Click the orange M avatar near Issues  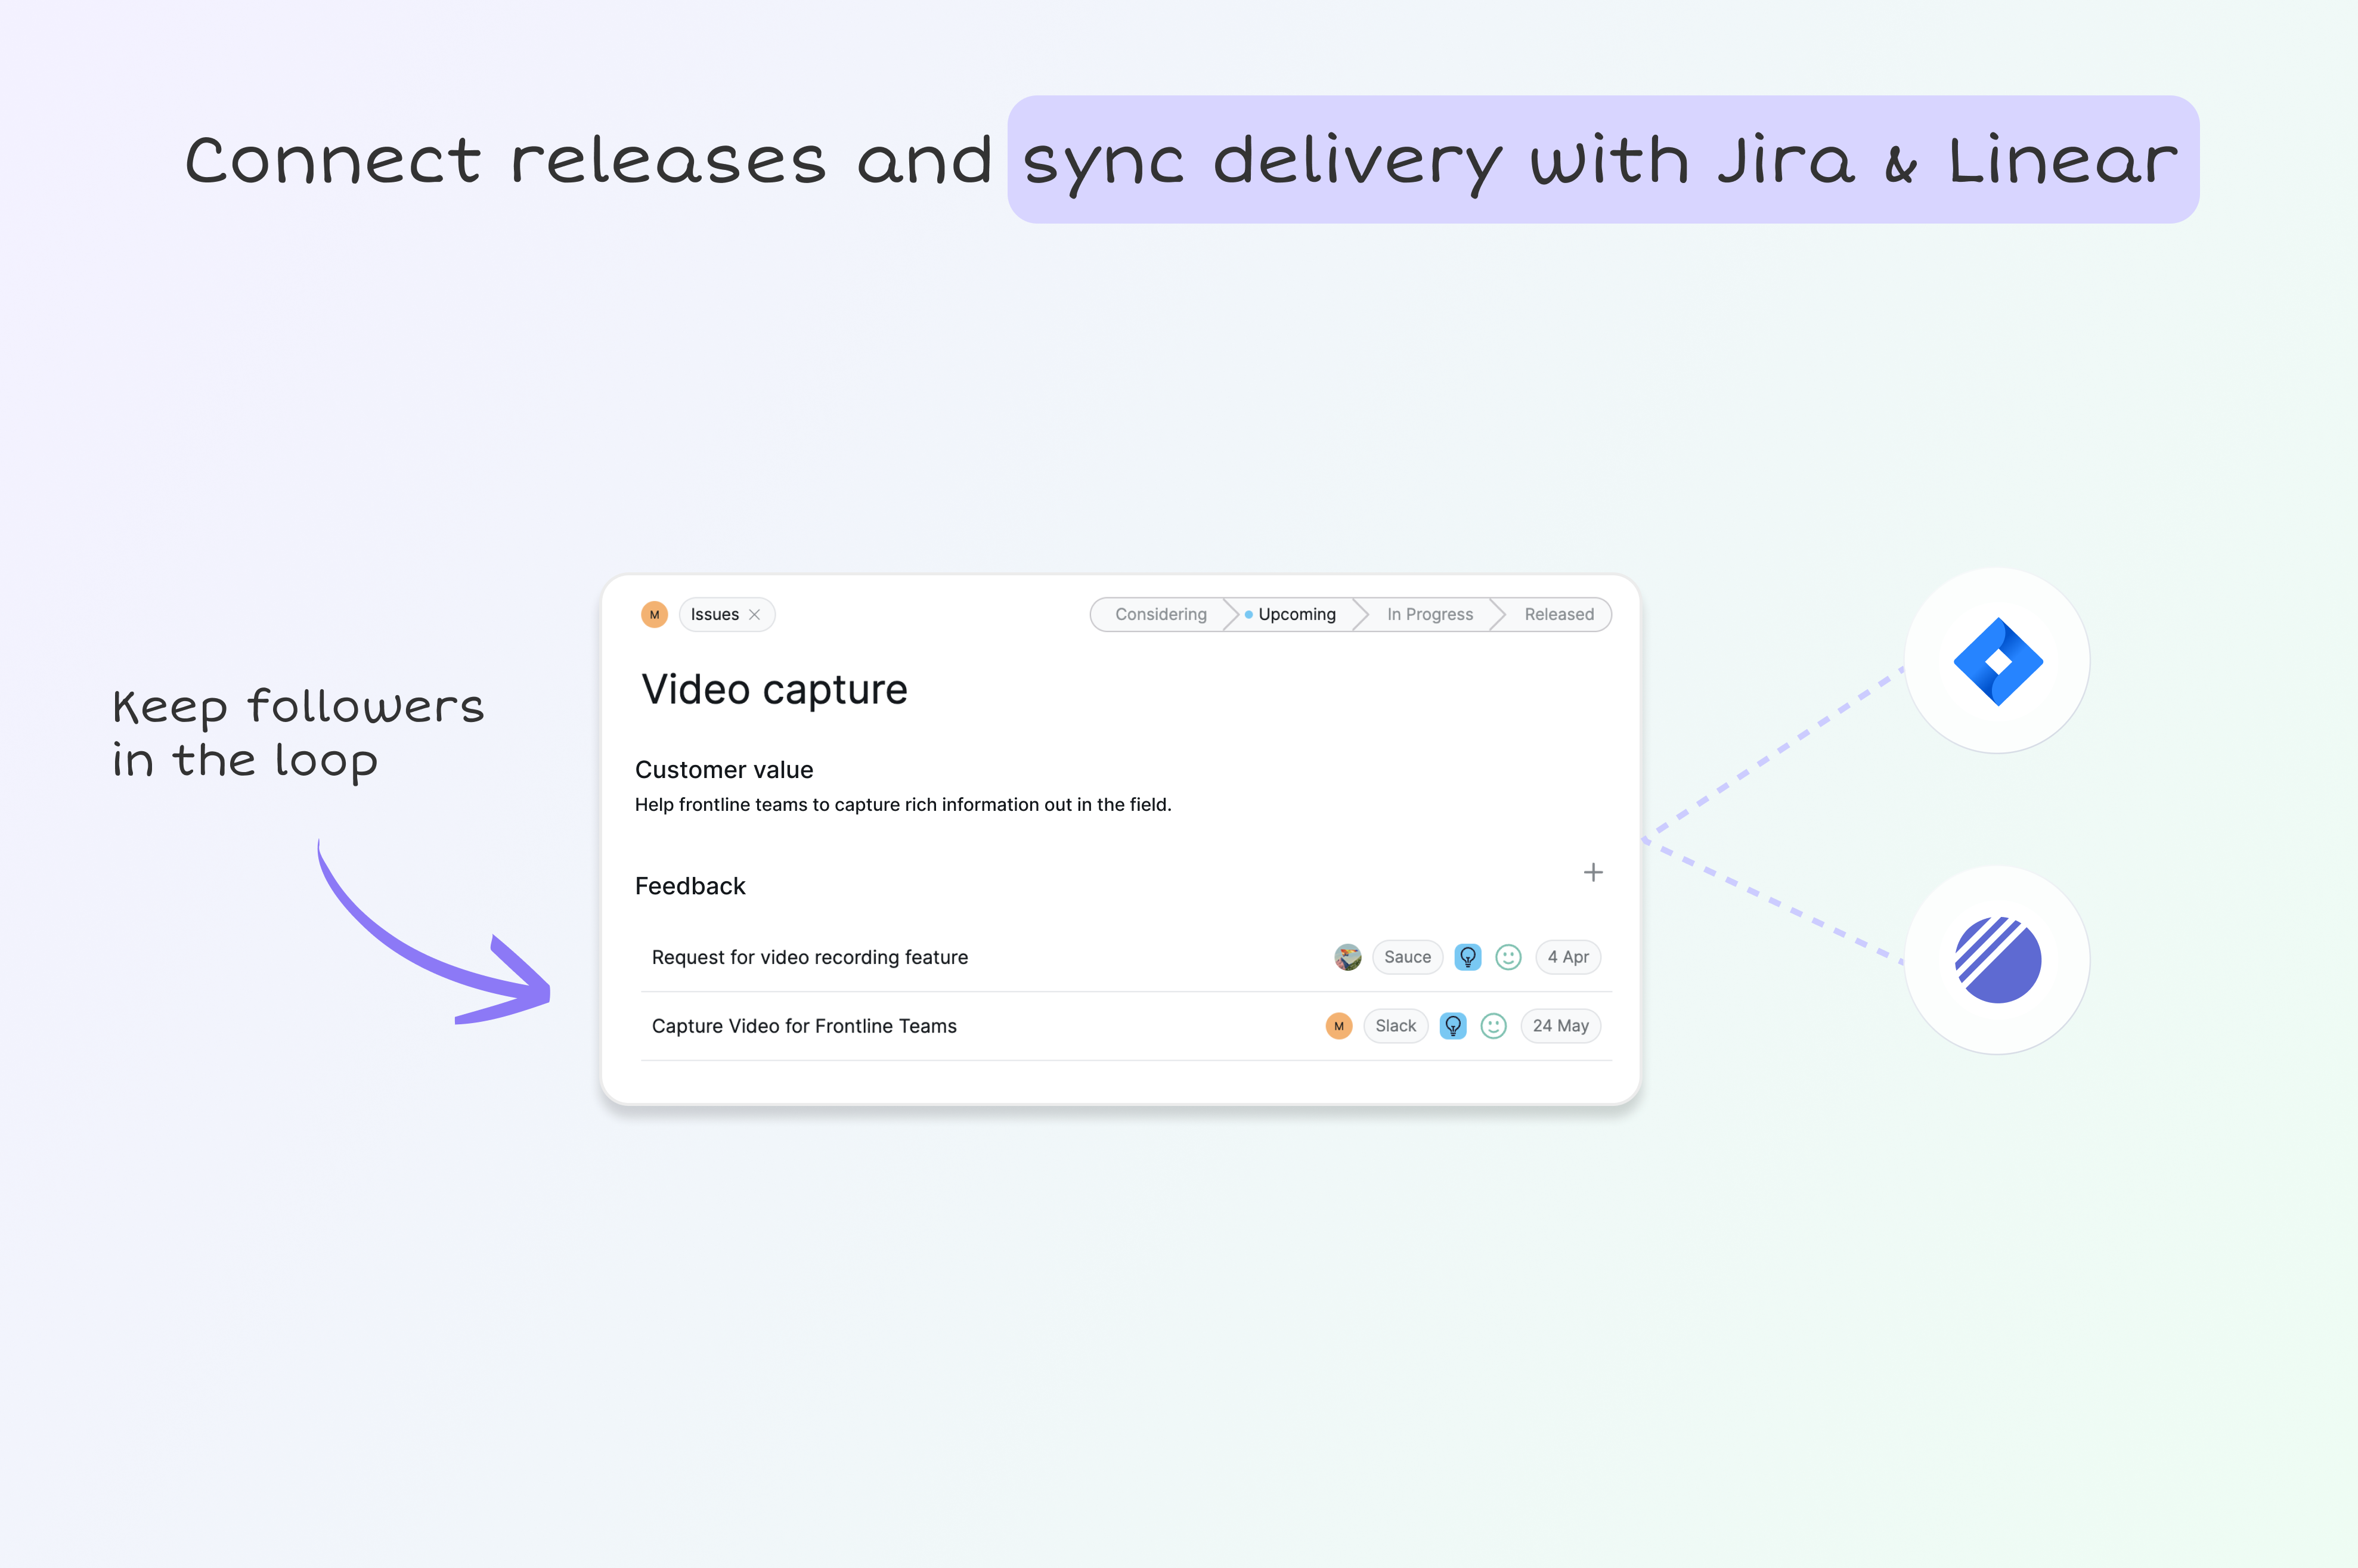point(654,614)
